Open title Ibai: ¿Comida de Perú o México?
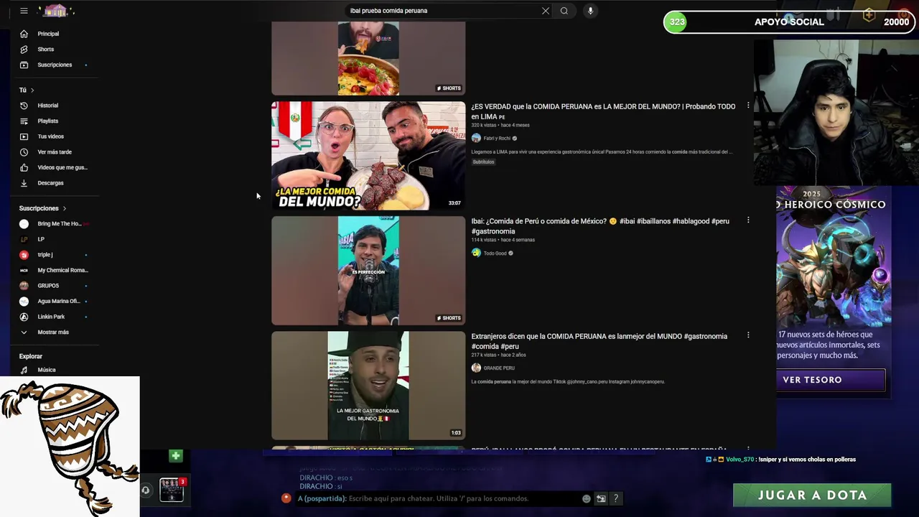919x517 pixels. point(600,226)
